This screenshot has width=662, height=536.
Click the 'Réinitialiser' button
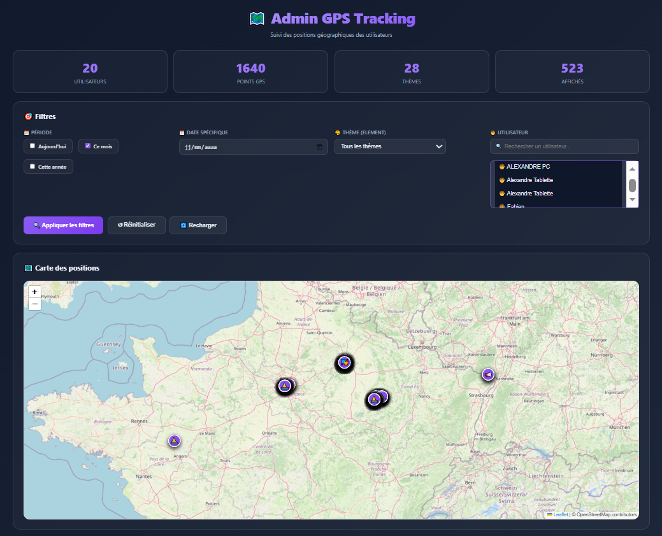pos(136,225)
